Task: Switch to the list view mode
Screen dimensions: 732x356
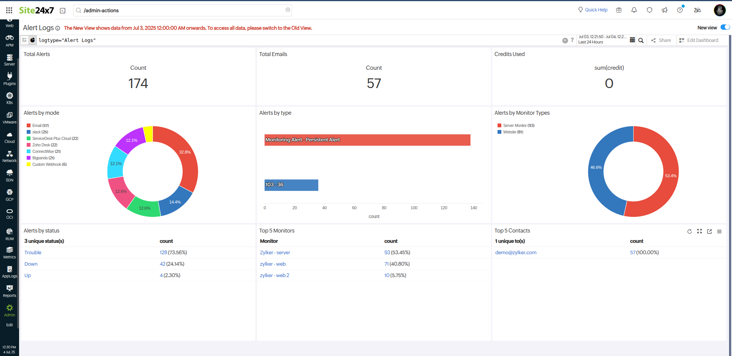Action: [x=24, y=40]
